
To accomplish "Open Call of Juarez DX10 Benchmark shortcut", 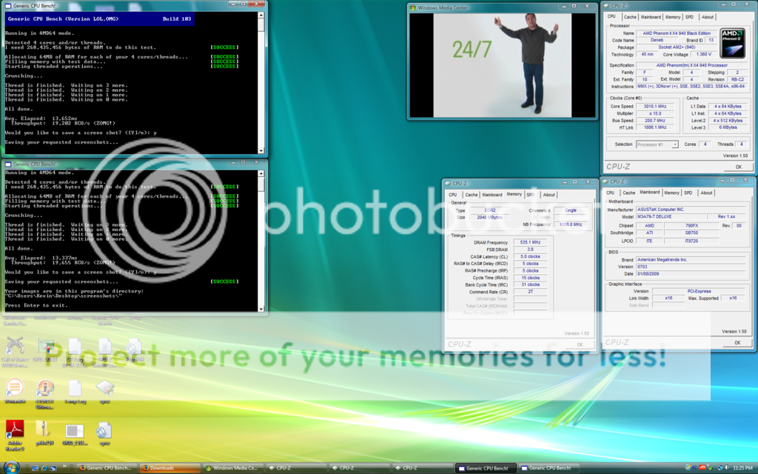I will pos(15,352).
